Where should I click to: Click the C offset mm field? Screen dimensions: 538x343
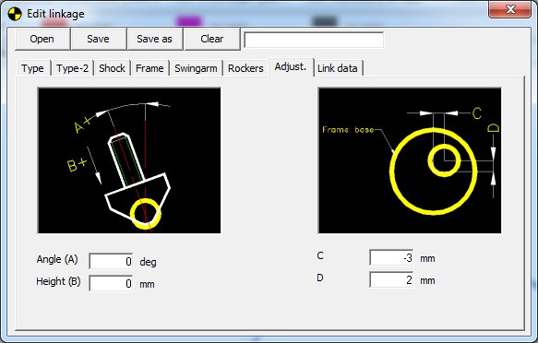click(x=391, y=257)
